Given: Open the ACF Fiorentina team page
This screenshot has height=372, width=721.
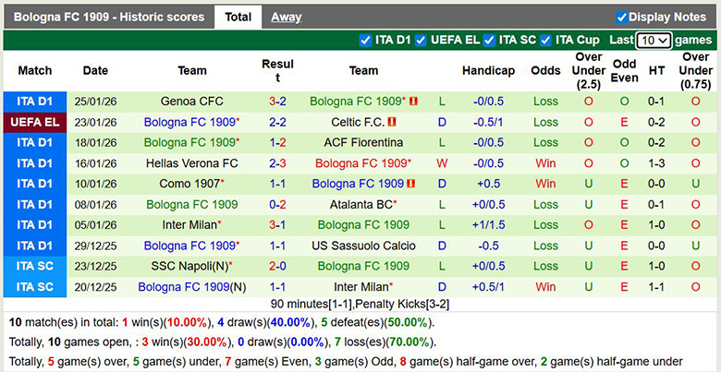Looking at the screenshot, I should coord(363,142).
